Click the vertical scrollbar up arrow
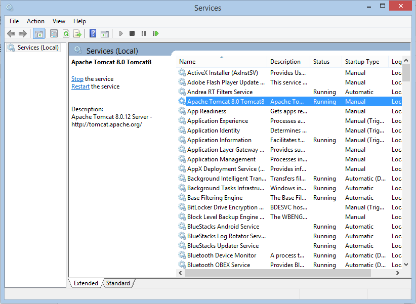 click(x=406, y=60)
